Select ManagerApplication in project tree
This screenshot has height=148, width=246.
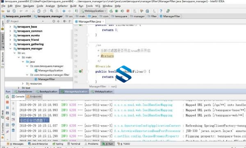tap(50, 70)
